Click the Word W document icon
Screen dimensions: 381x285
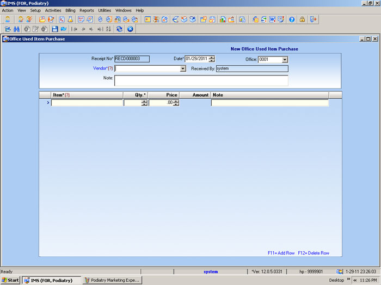[272, 20]
